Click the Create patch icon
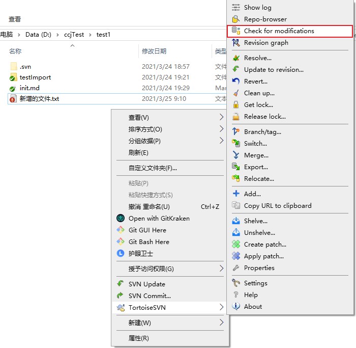Image resolution: width=356 pixels, height=348 pixels. 236,245
